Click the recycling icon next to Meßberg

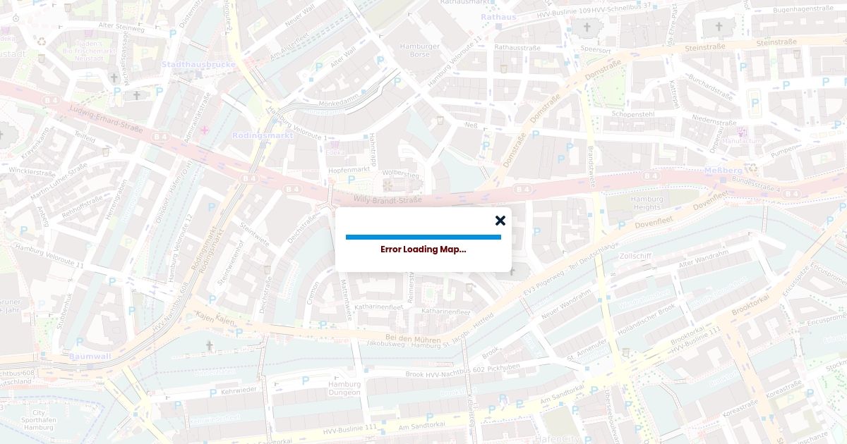pos(752,168)
